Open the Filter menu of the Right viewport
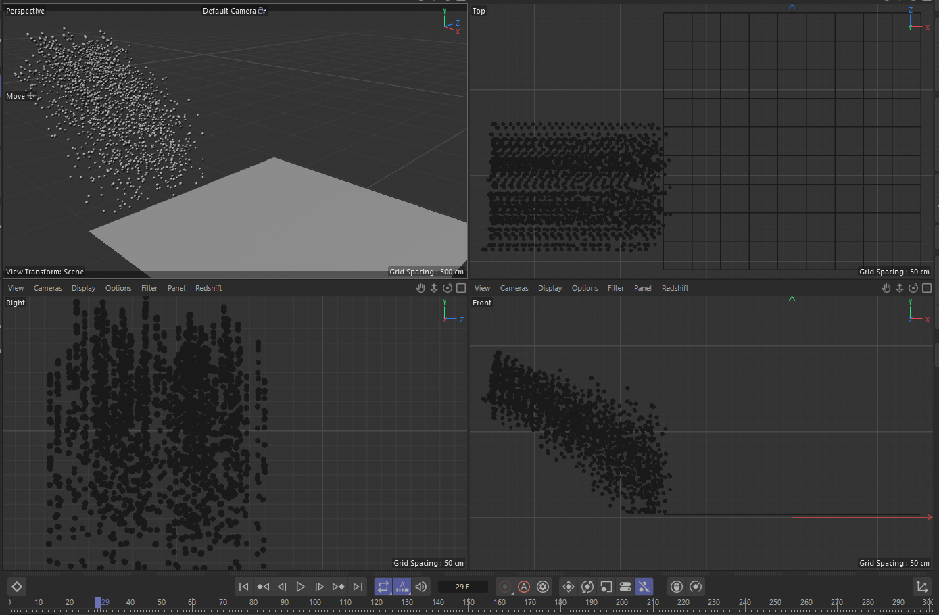This screenshot has height=615, width=939. (x=149, y=288)
